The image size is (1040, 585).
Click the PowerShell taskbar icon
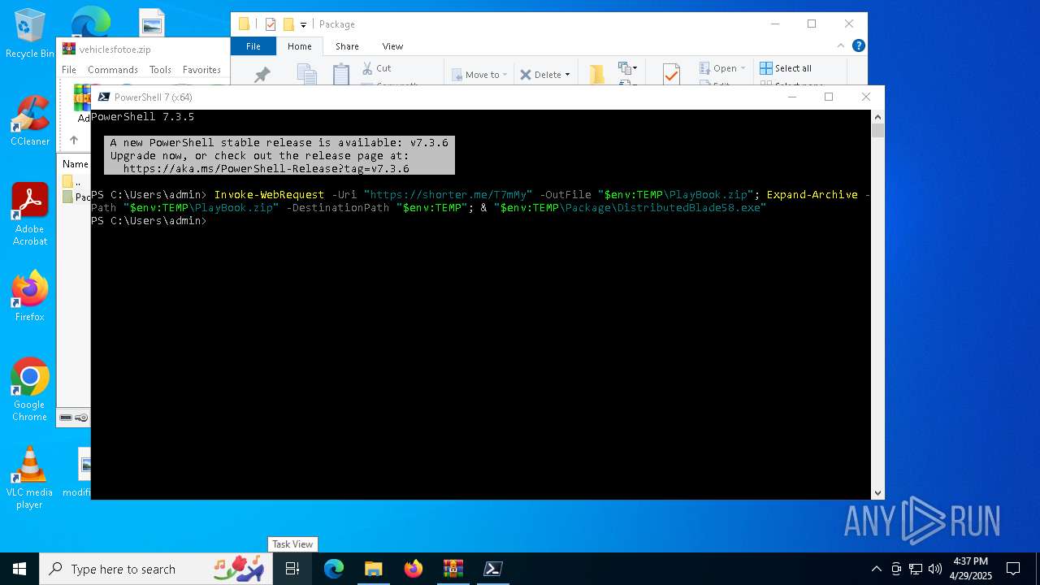click(492, 569)
